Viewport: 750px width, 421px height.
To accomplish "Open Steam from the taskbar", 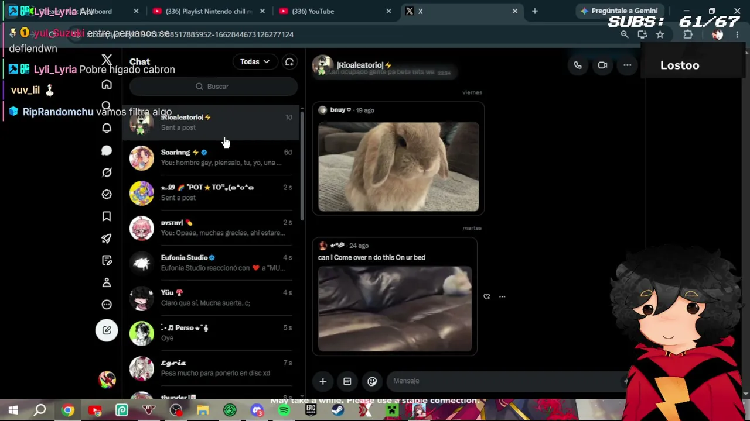I will 337,410.
